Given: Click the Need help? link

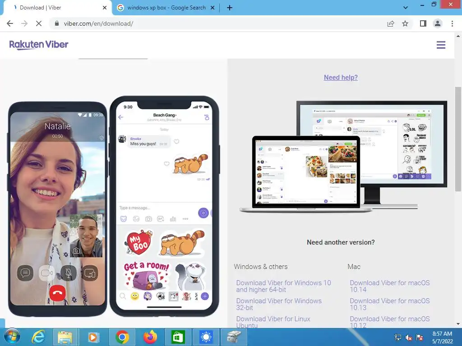Looking at the screenshot, I should 341,77.
